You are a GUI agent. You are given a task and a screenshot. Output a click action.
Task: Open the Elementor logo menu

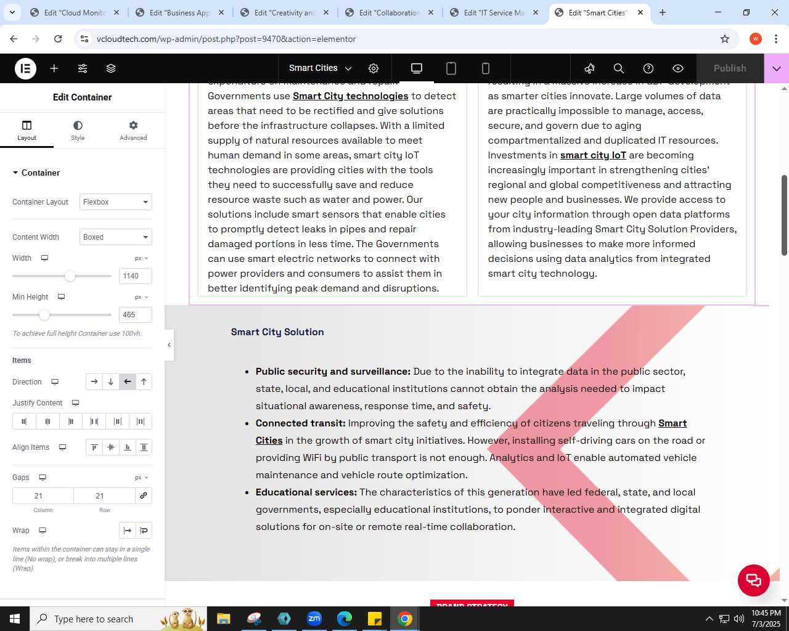pyautogui.click(x=25, y=68)
